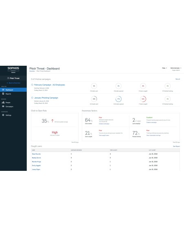Open the Reports menu item
184x237 pixels.
coord(13,94)
